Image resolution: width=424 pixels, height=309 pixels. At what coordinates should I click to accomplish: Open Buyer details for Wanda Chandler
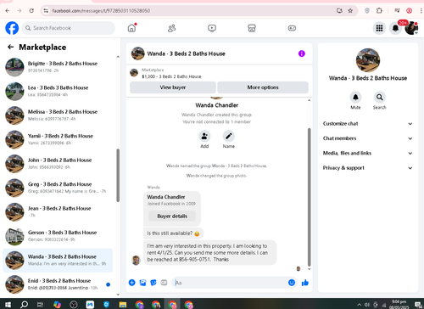coord(172,216)
